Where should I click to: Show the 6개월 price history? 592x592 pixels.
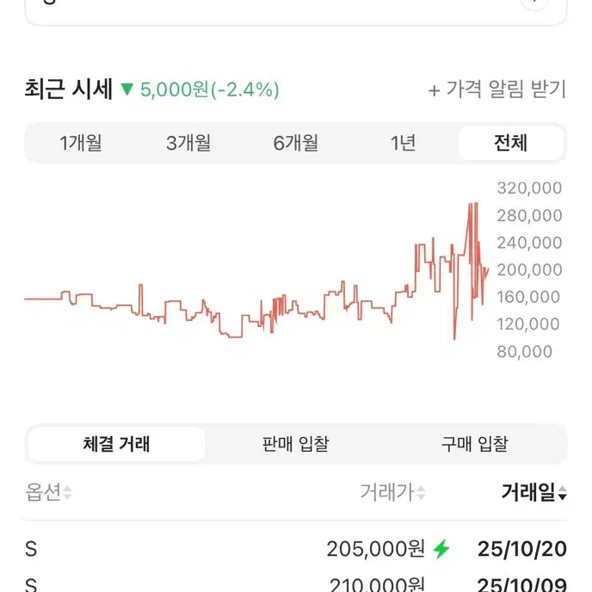click(296, 143)
